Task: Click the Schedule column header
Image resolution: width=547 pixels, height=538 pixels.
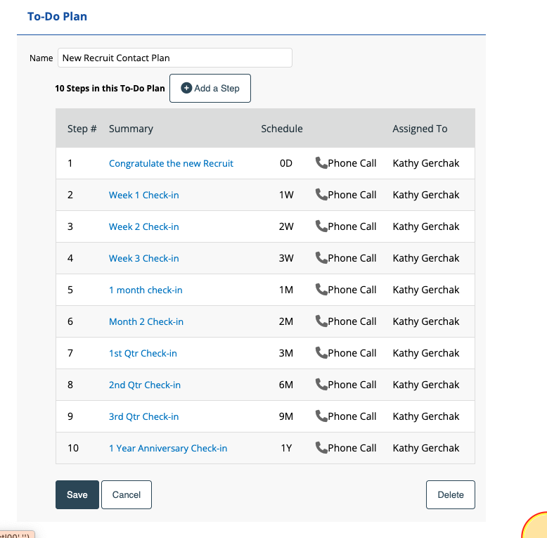Action: (281, 129)
